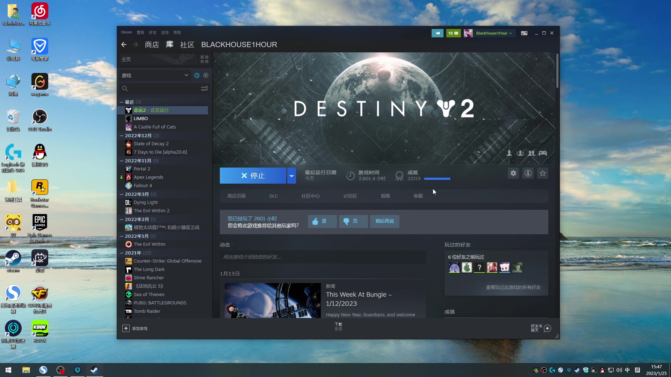Switch to Big Picture mode icon
This screenshot has height=377, width=671.
524,33
